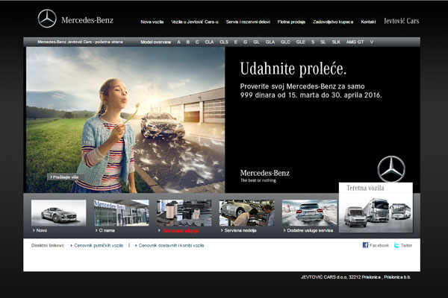Click the Novo sports car thumbnail
Screen dimensions: 448x298
(58, 213)
